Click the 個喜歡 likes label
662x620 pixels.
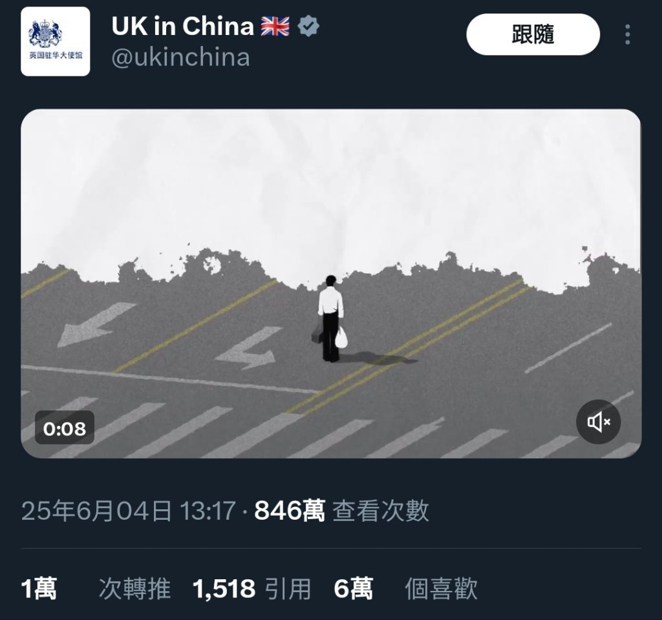coord(441,588)
